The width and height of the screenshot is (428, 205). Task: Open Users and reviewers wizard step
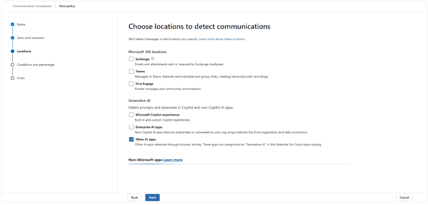(30, 38)
